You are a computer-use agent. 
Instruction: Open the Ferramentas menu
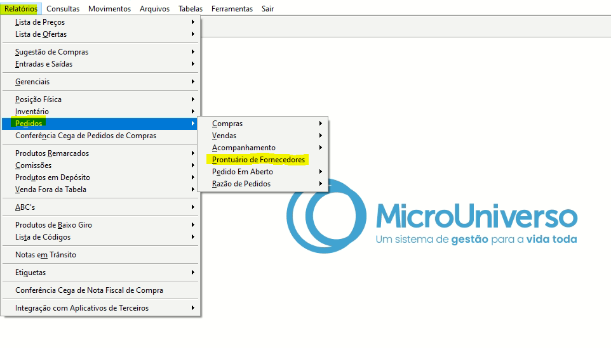coord(232,8)
